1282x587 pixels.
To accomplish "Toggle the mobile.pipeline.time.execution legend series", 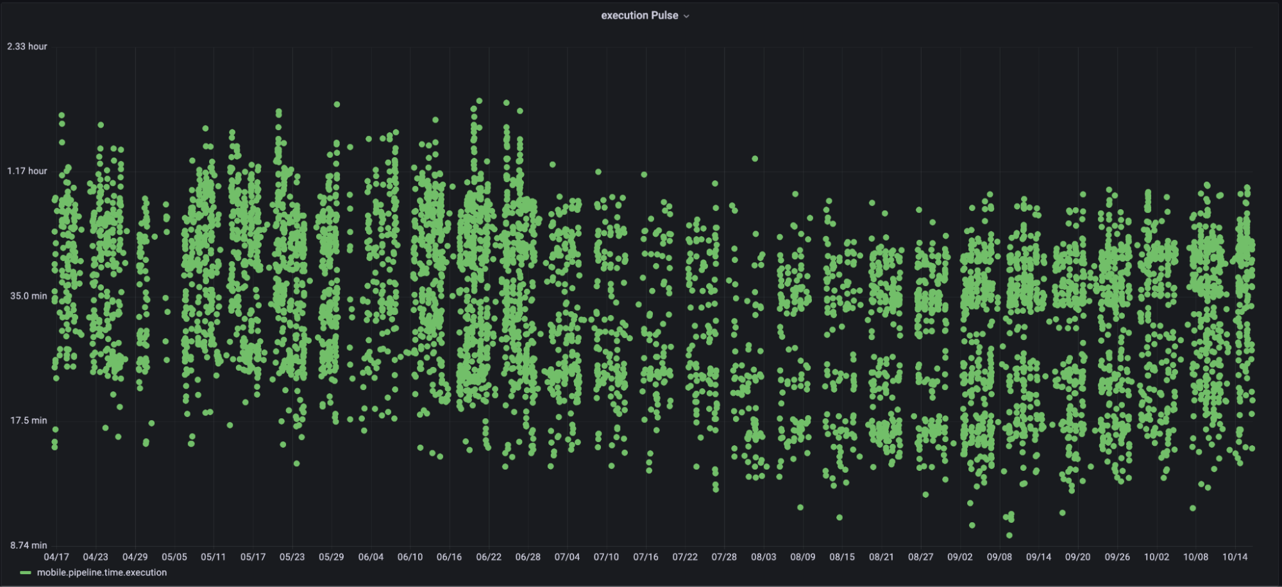I will click(x=101, y=572).
